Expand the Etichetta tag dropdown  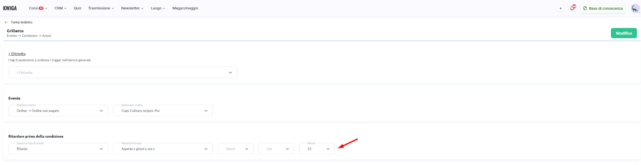123,72
